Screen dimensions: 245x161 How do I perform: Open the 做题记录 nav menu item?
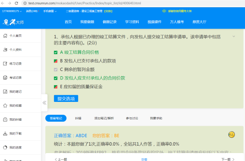click(x=110, y=22)
